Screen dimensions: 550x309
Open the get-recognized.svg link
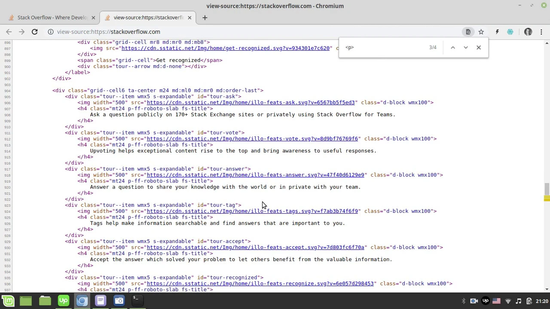coord(226,48)
